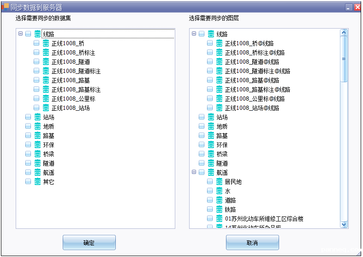Click the dataset icon next to 正线1008_桥
The image size is (363, 257).
click(46, 43)
